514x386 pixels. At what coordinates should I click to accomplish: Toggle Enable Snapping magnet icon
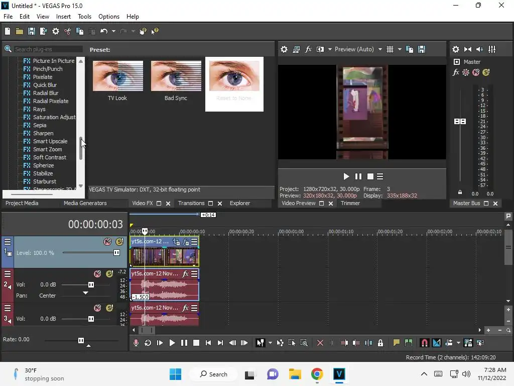(424, 343)
